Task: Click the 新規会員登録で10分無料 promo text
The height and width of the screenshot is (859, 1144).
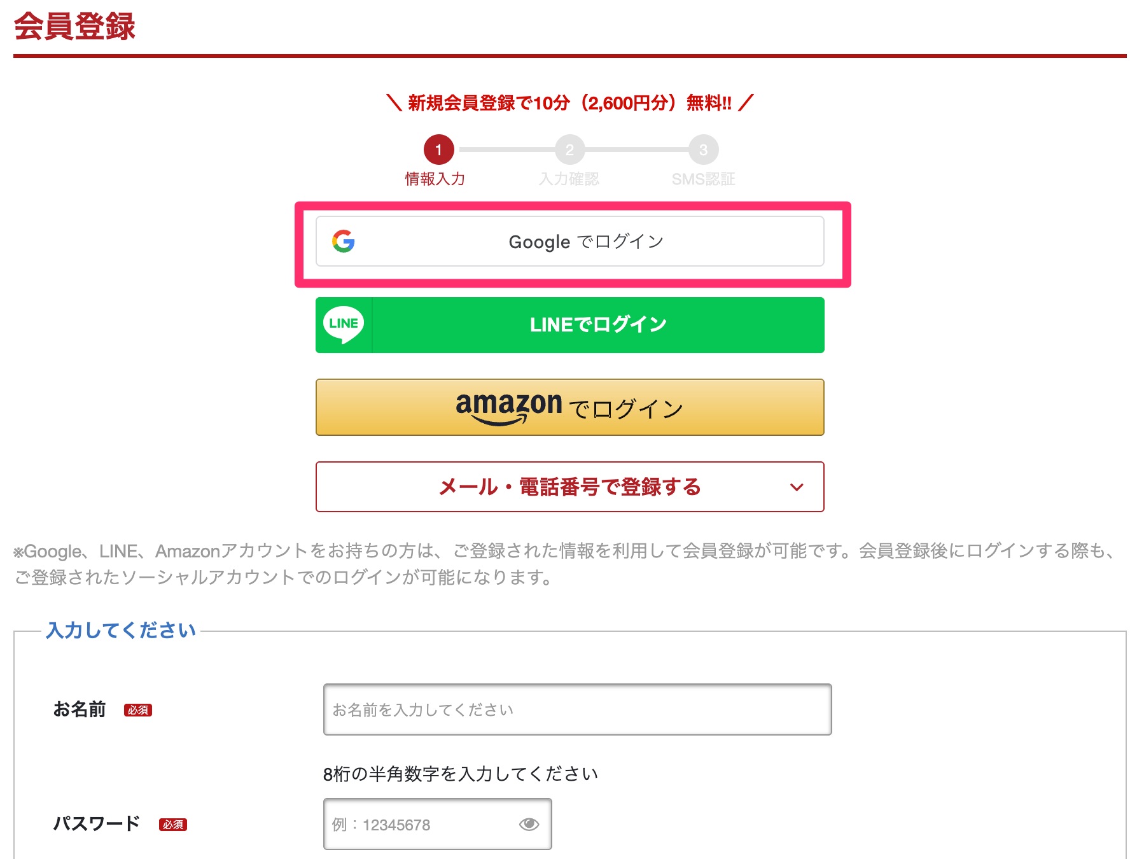Action: point(569,103)
